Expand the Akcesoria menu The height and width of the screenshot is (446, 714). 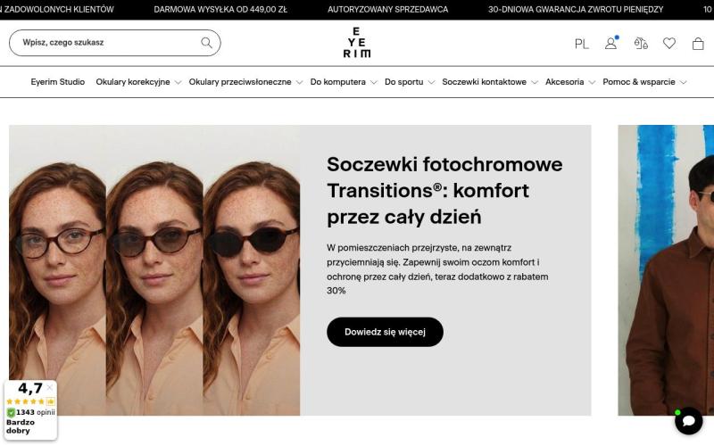point(570,82)
